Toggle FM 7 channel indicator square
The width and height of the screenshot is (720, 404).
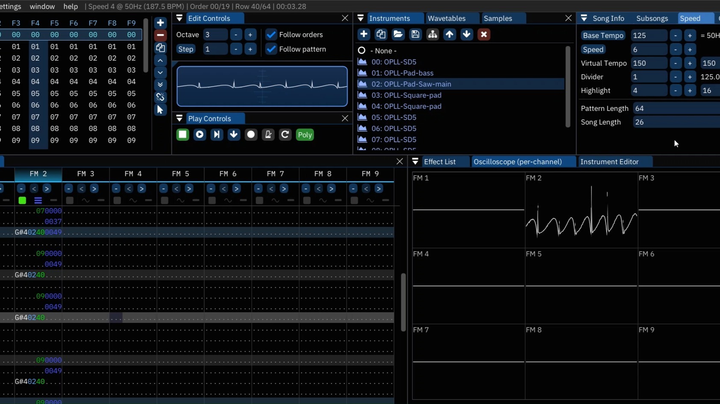(x=259, y=200)
